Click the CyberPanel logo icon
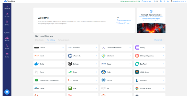Image resolution: width=188 pixels, height=97 pixels. tap(103, 56)
